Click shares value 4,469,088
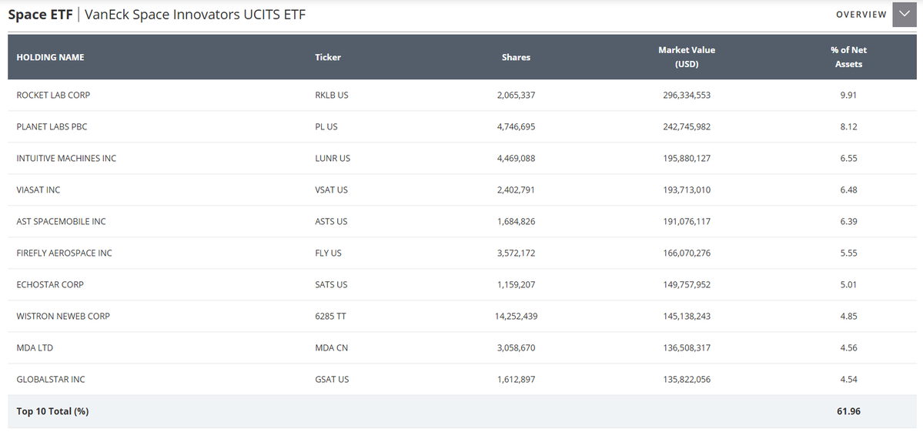Viewport: 923px width, 436px height. pos(517,159)
